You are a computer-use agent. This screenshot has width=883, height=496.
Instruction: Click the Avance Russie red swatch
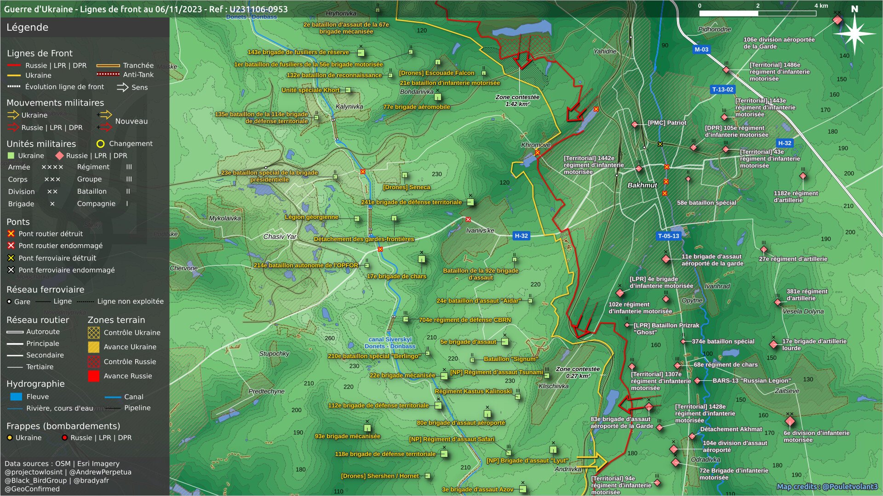coord(94,376)
